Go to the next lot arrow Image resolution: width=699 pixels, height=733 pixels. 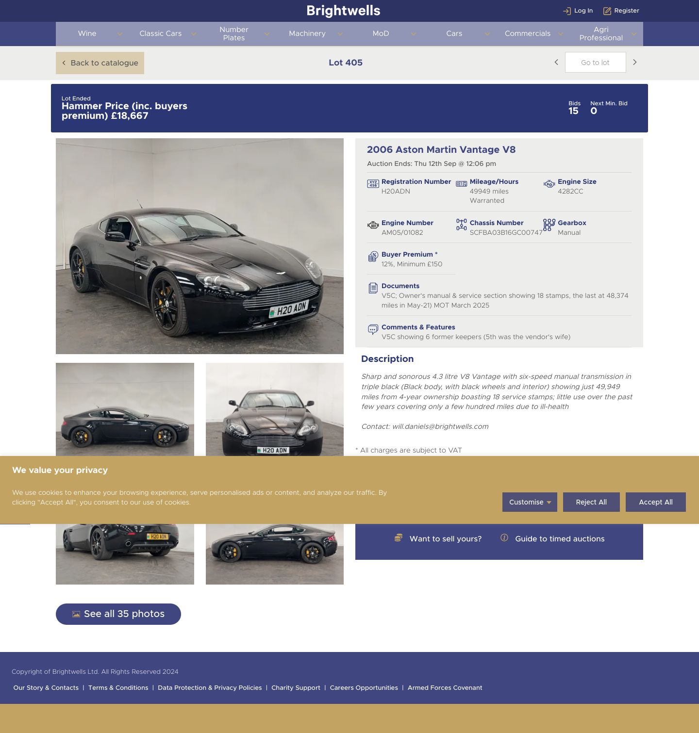point(634,62)
